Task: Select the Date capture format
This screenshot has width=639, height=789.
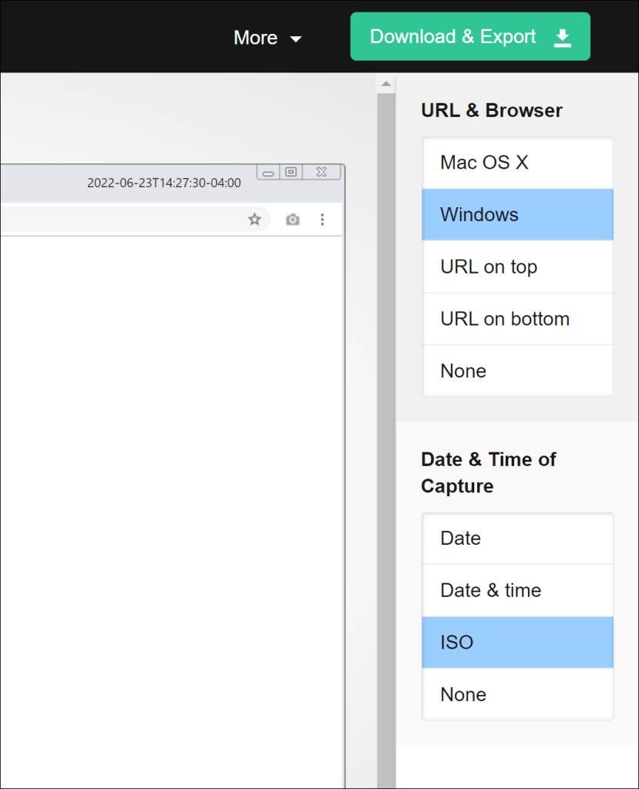Action: [x=517, y=538]
